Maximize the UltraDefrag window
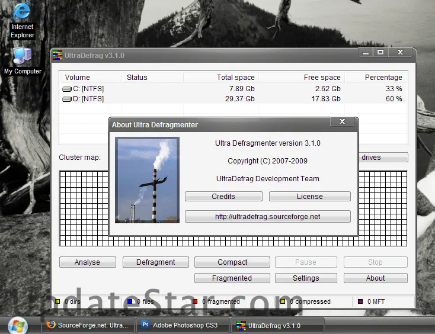 [x=380, y=52]
